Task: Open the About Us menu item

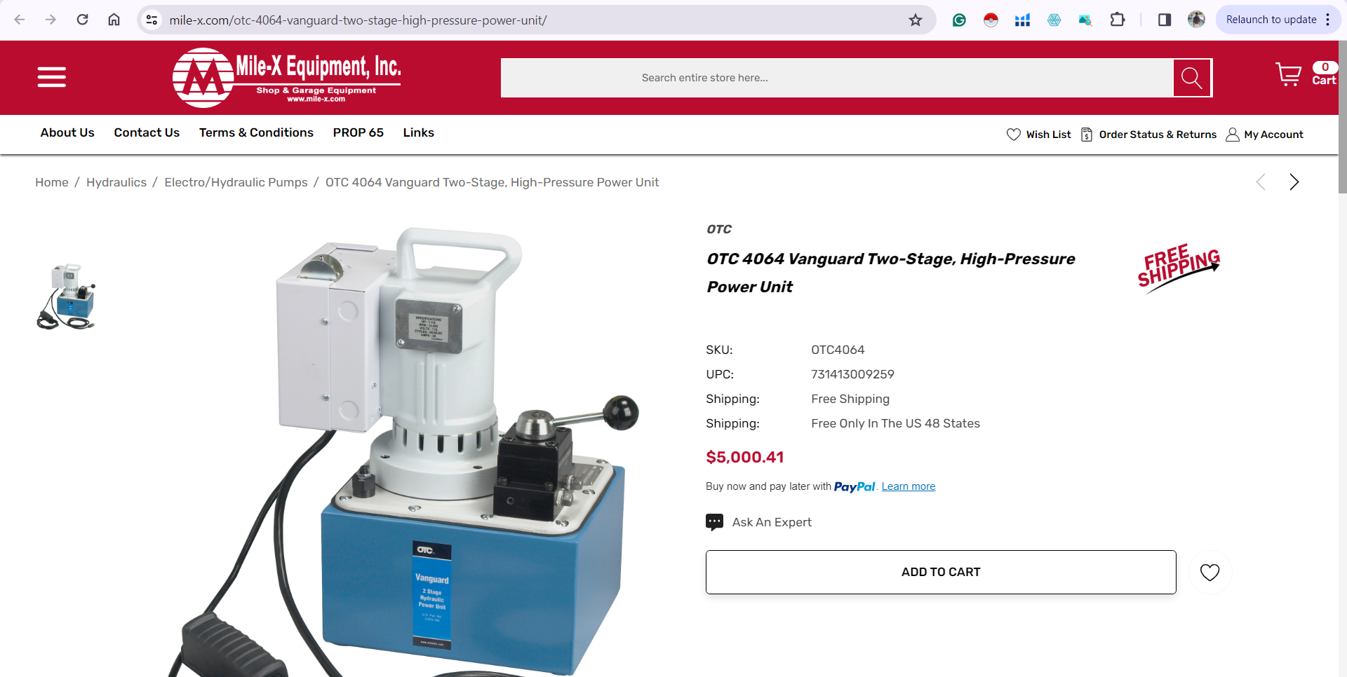Action: click(x=67, y=132)
